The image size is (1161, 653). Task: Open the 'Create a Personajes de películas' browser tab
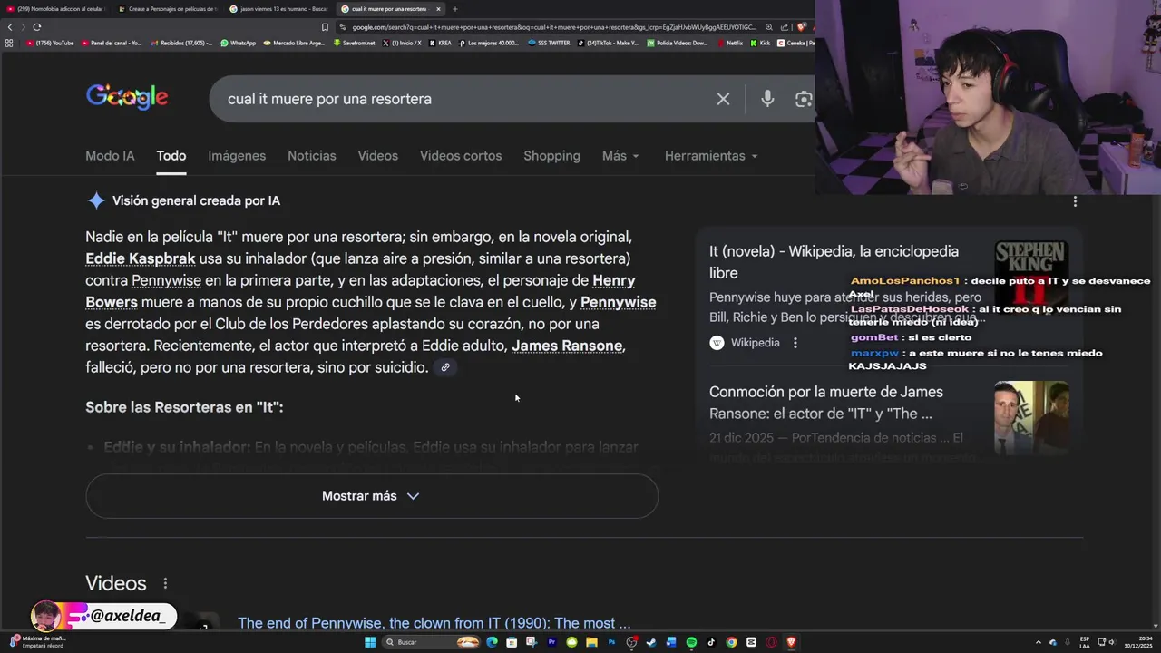(168, 9)
